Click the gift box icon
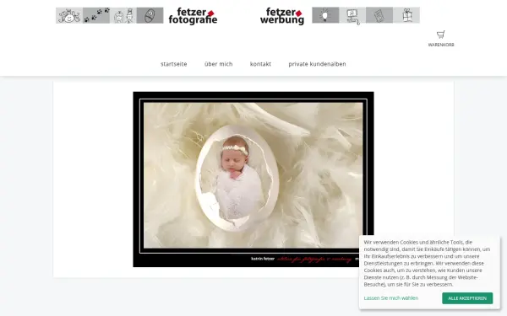 coord(406,15)
